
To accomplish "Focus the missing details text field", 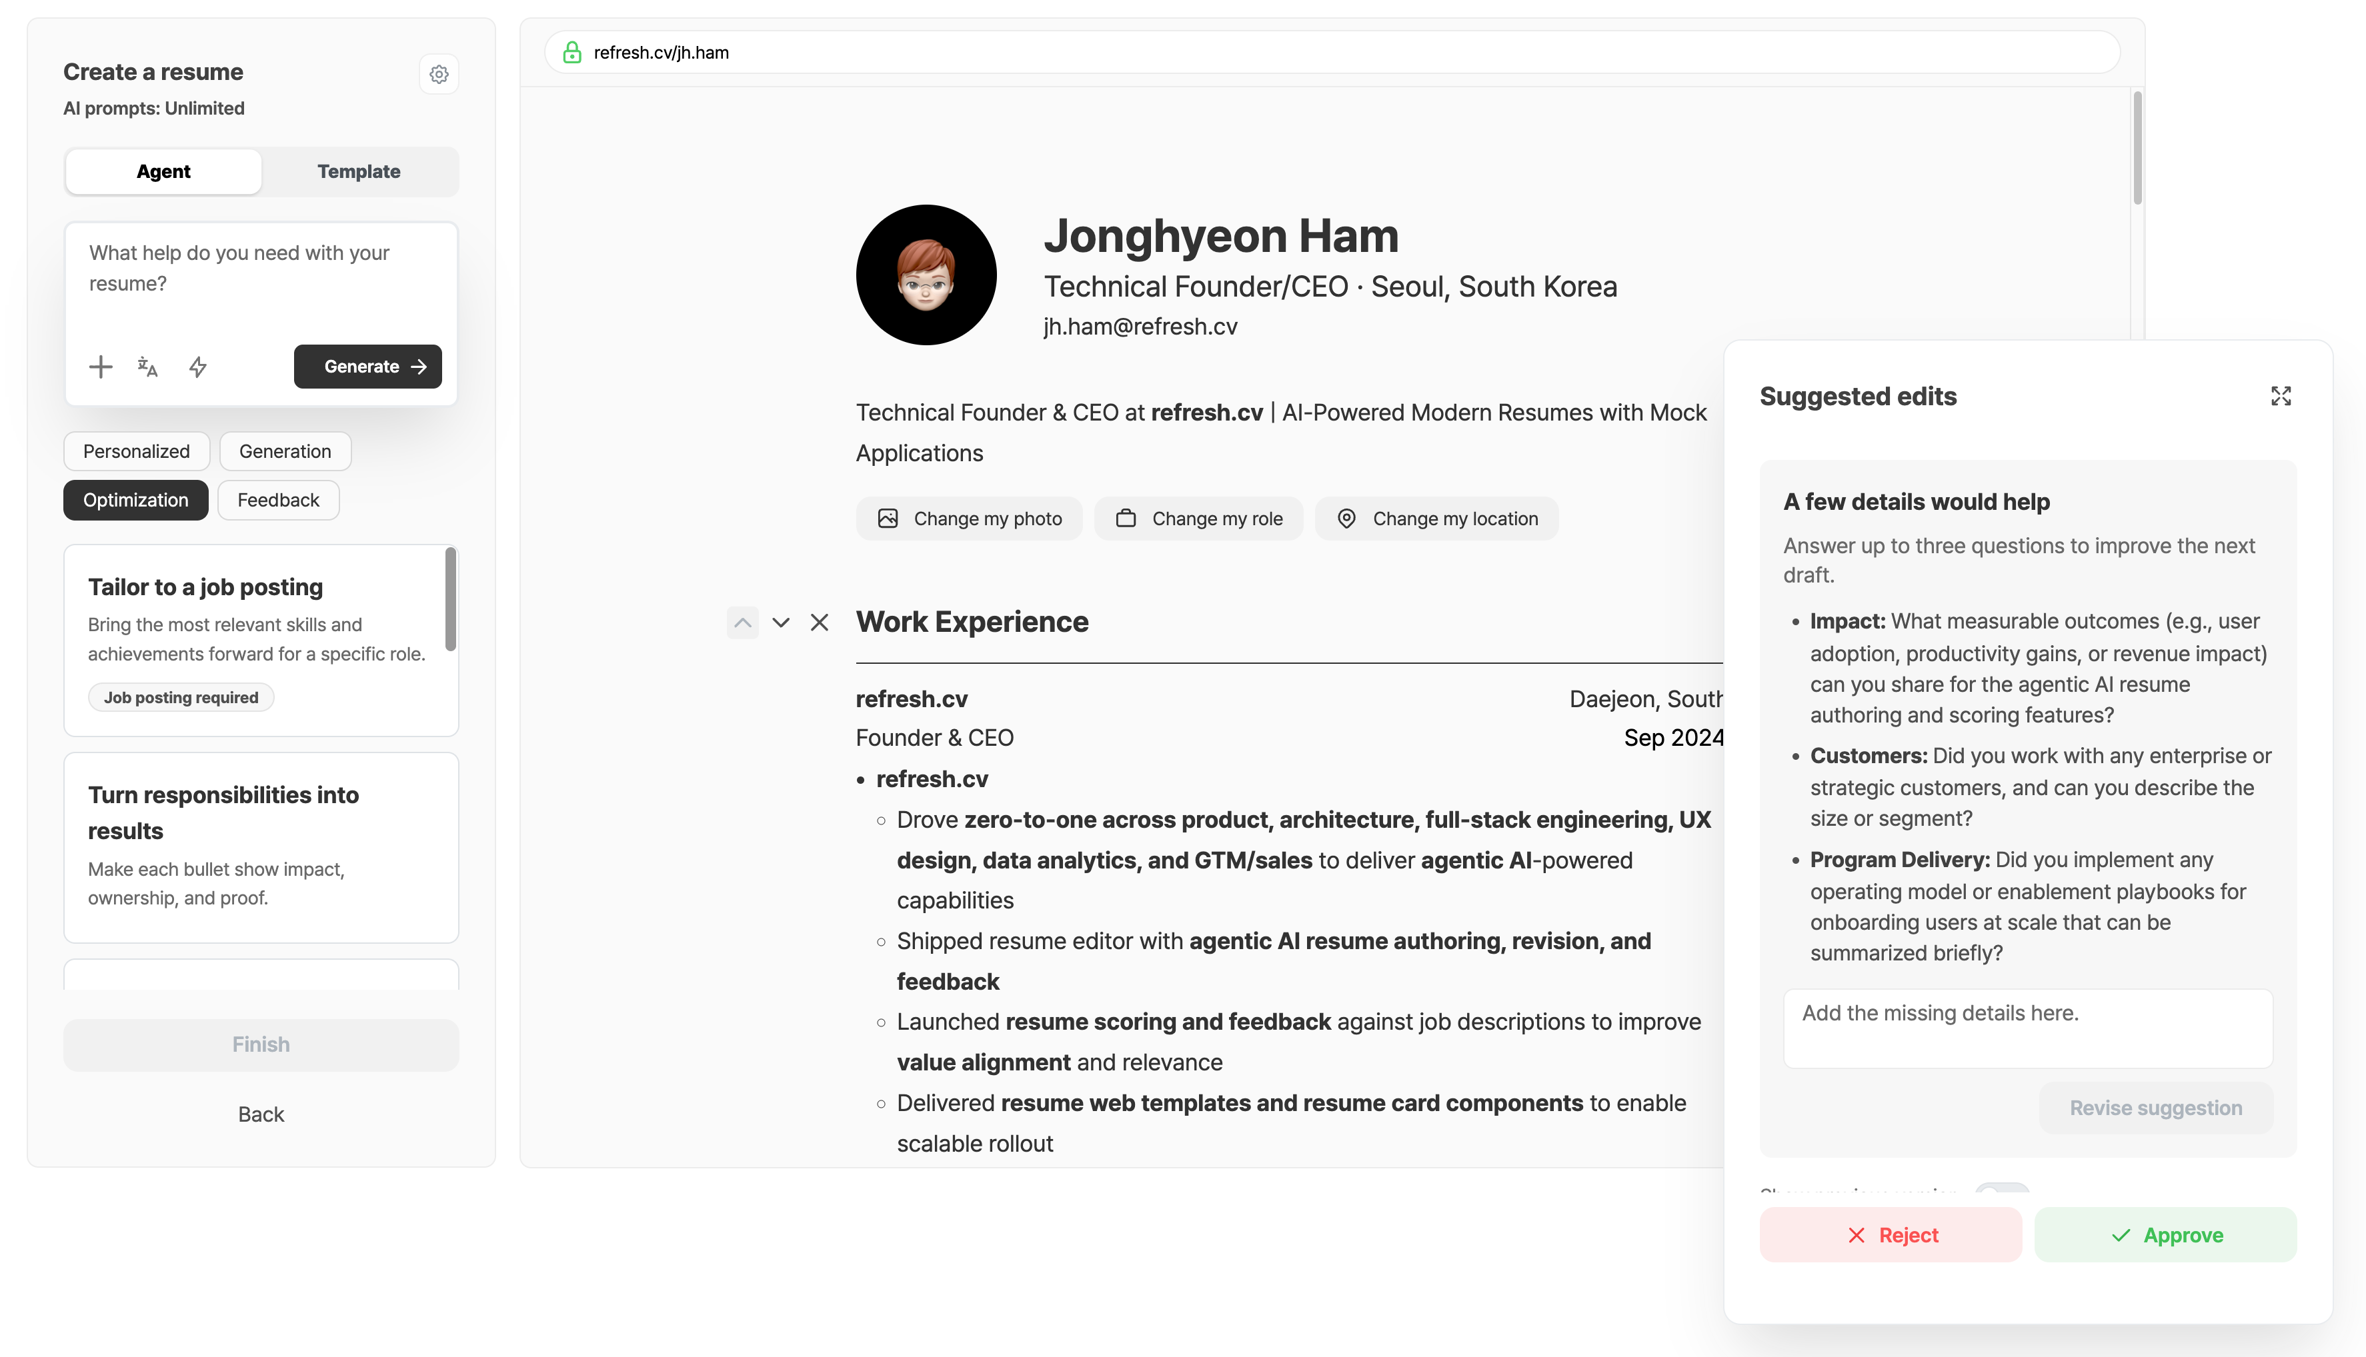I will (2028, 1028).
